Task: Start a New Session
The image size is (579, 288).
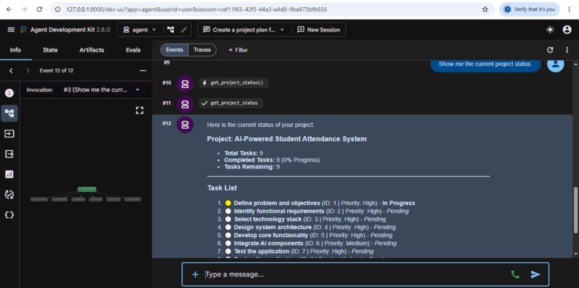Action: [319, 30]
